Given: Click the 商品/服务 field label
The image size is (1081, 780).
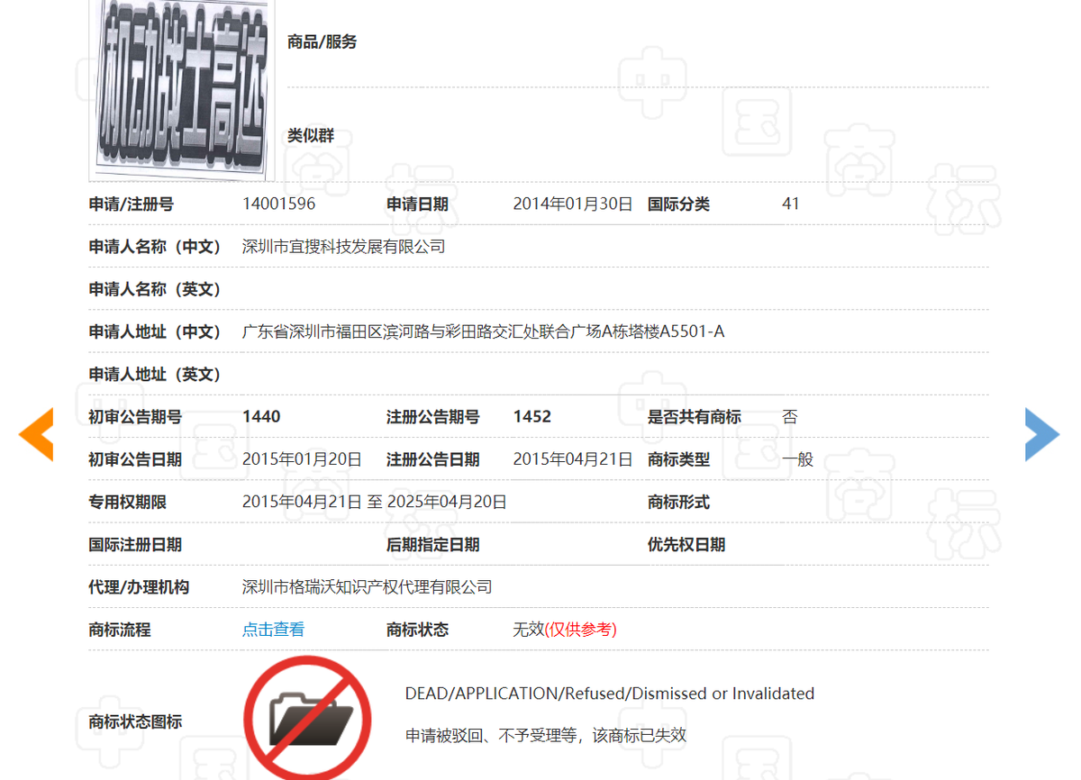Looking at the screenshot, I should 320,41.
